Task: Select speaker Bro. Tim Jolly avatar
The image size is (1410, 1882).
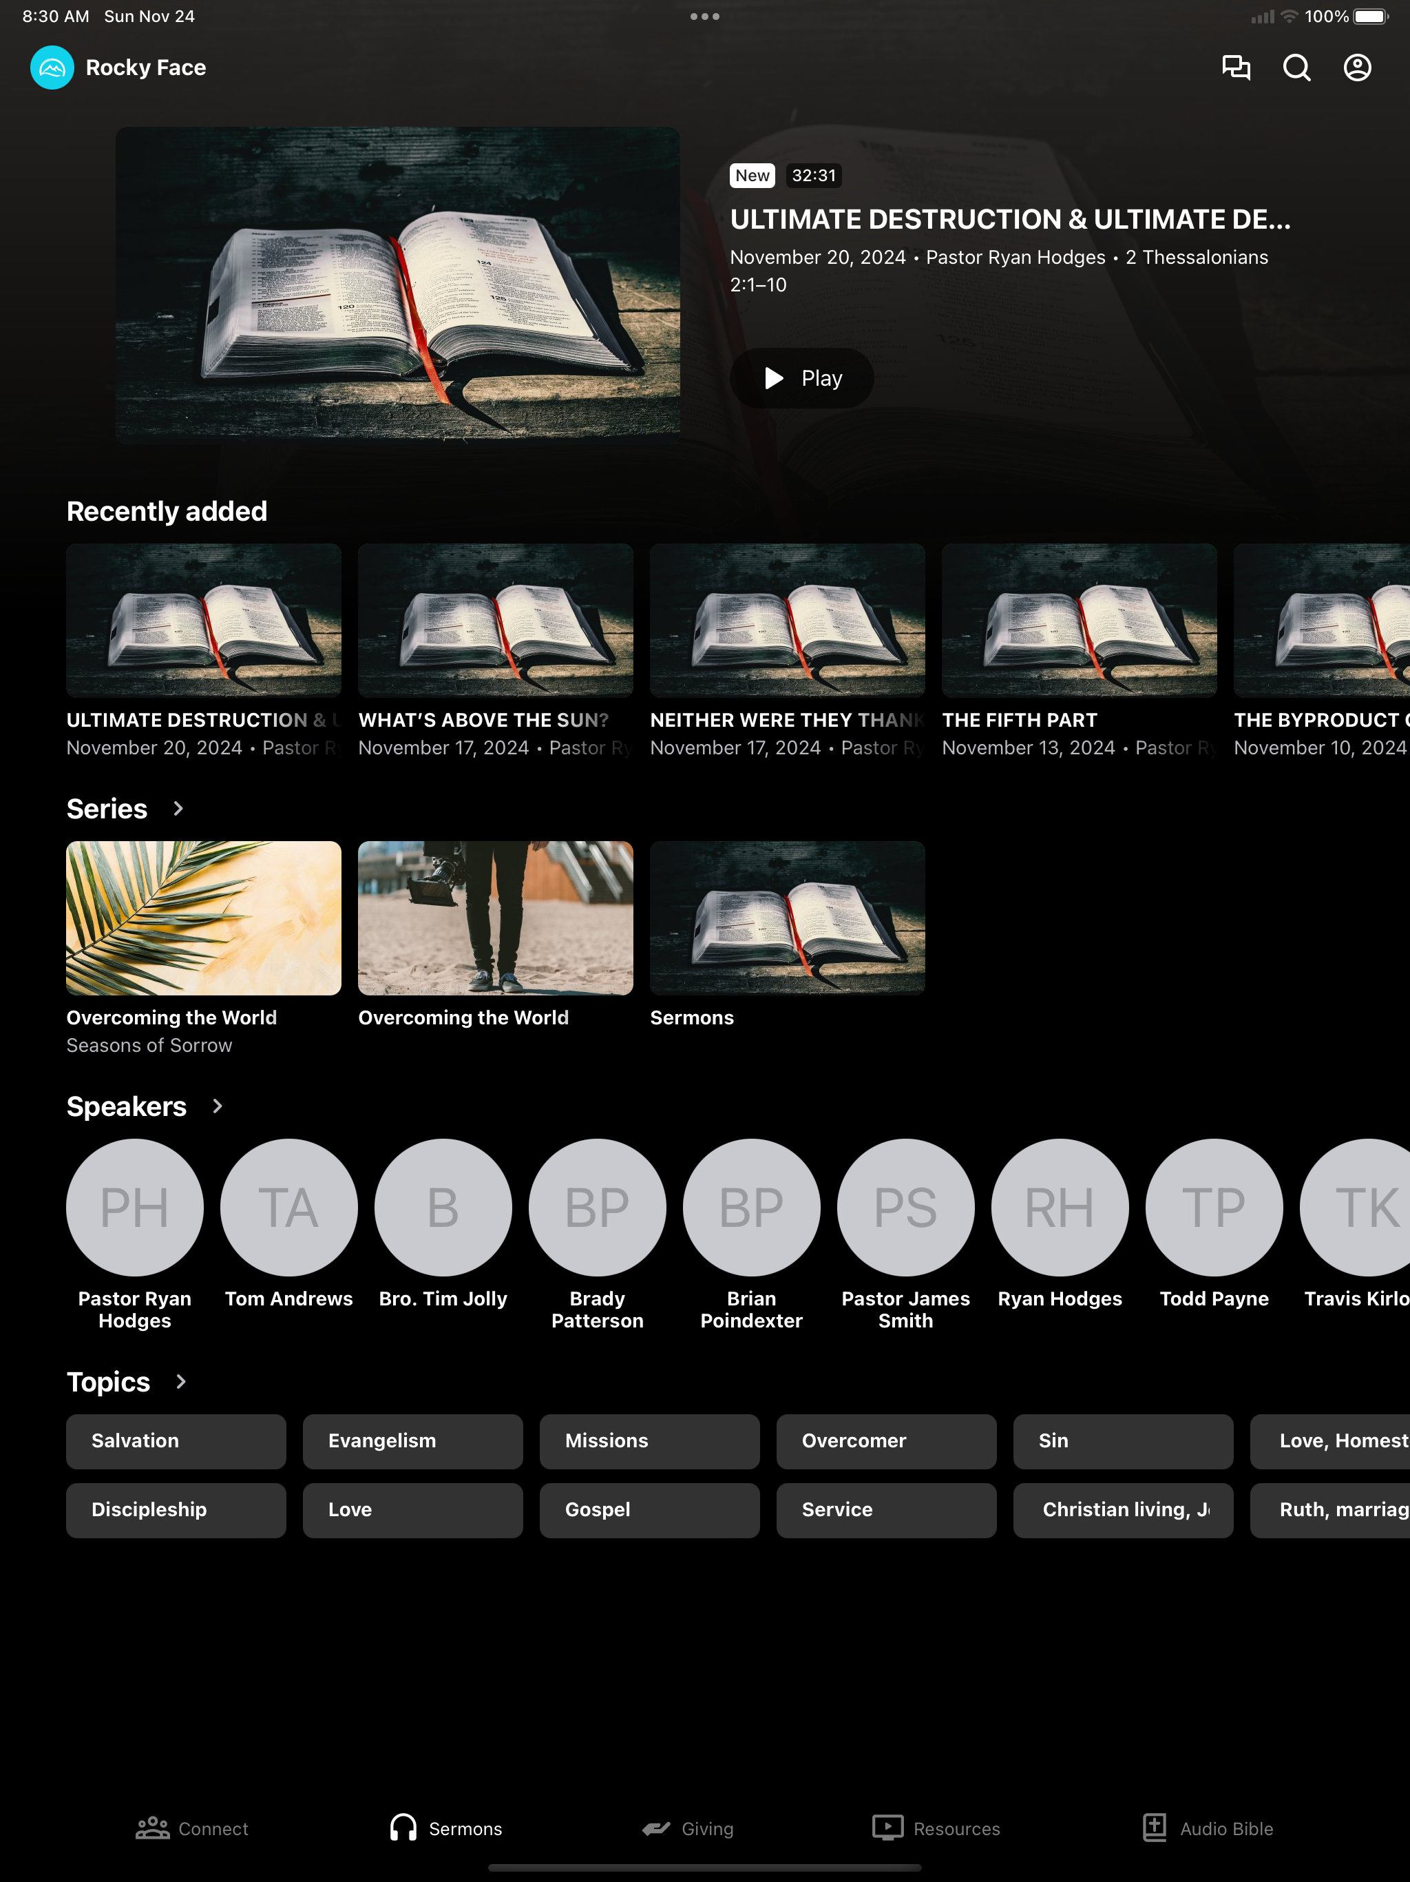Action: pyautogui.click(x=443, y=1208)
